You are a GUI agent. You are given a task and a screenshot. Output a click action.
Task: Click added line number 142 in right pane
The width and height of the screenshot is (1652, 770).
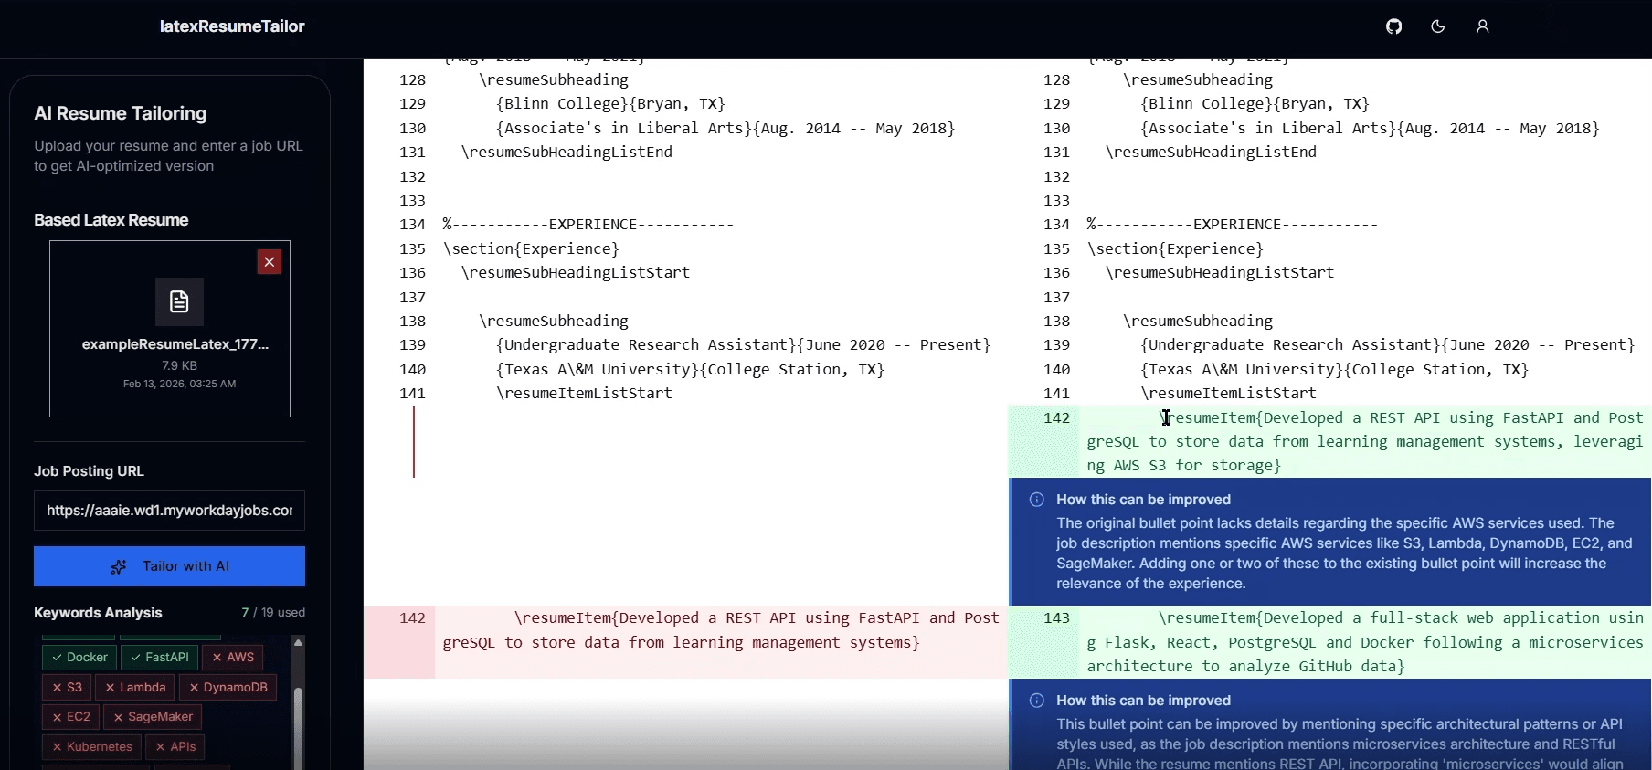point(1056,417)
